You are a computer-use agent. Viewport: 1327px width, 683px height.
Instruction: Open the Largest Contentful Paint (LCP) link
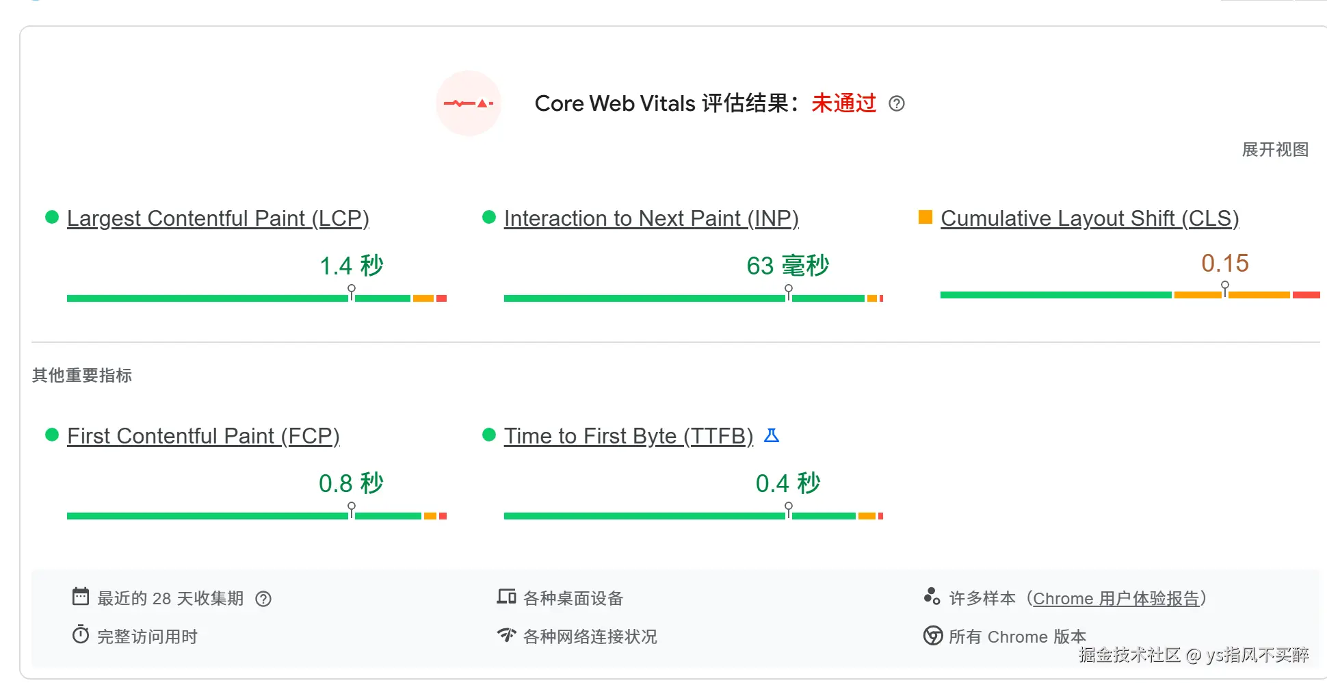point(218,218)
